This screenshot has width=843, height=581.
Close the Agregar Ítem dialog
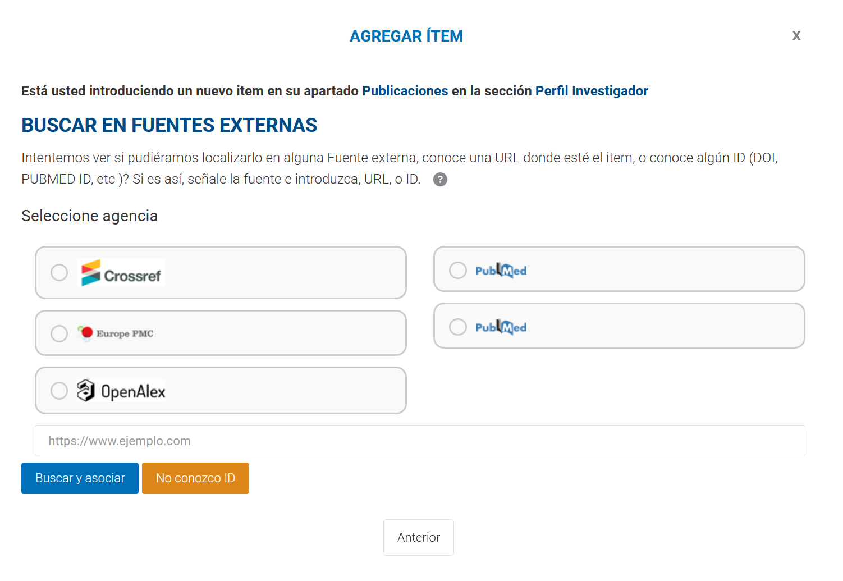796,36
